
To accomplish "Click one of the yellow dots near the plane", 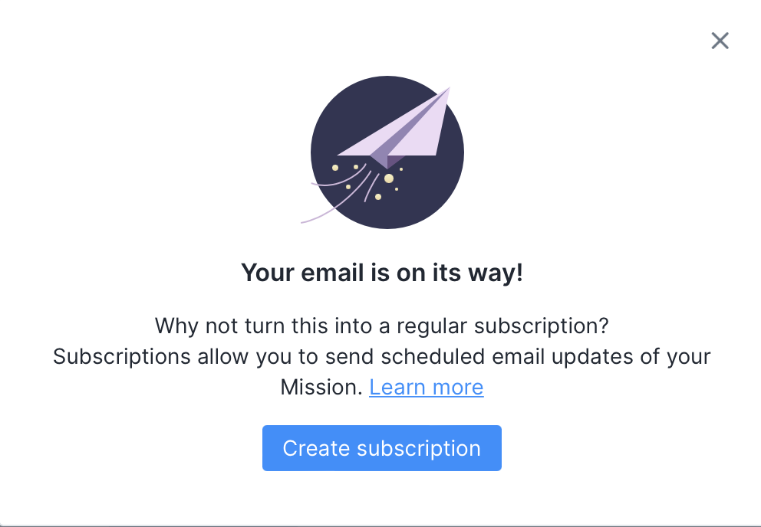I will (388, 178).
